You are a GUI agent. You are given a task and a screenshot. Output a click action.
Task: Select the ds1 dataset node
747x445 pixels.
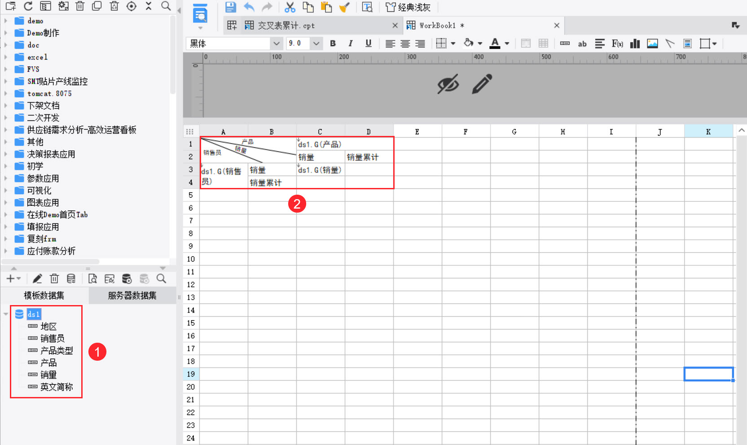34,314
